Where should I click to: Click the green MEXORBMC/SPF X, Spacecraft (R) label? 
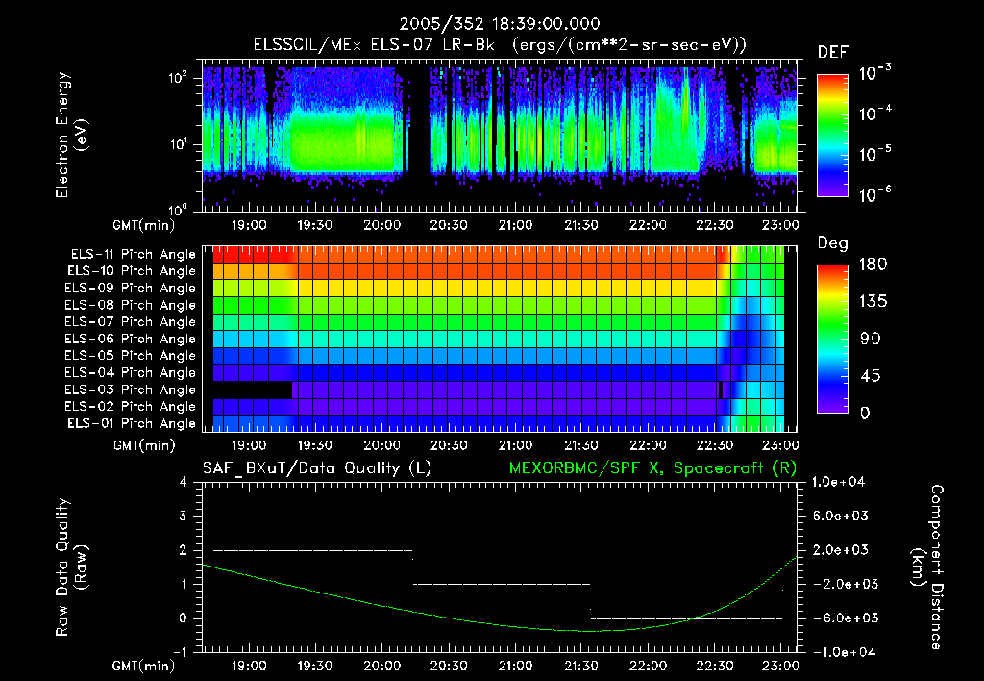pos(652,468)
